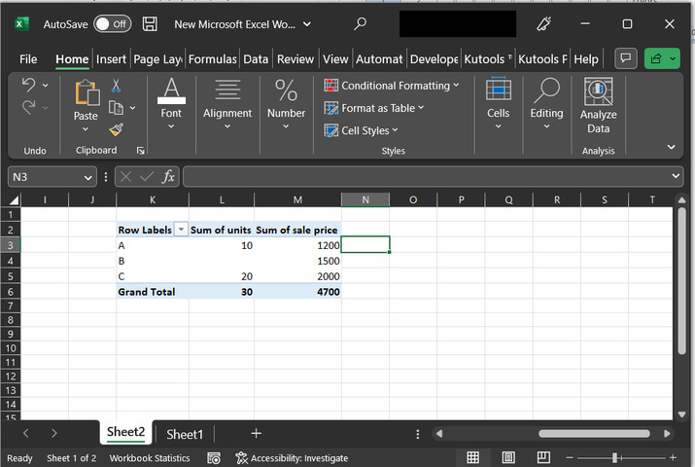Click the Format Painter brush icon

click(x=116, y=128)
